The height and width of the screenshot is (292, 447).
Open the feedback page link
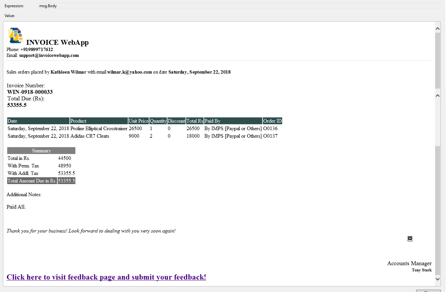[106, 277]
